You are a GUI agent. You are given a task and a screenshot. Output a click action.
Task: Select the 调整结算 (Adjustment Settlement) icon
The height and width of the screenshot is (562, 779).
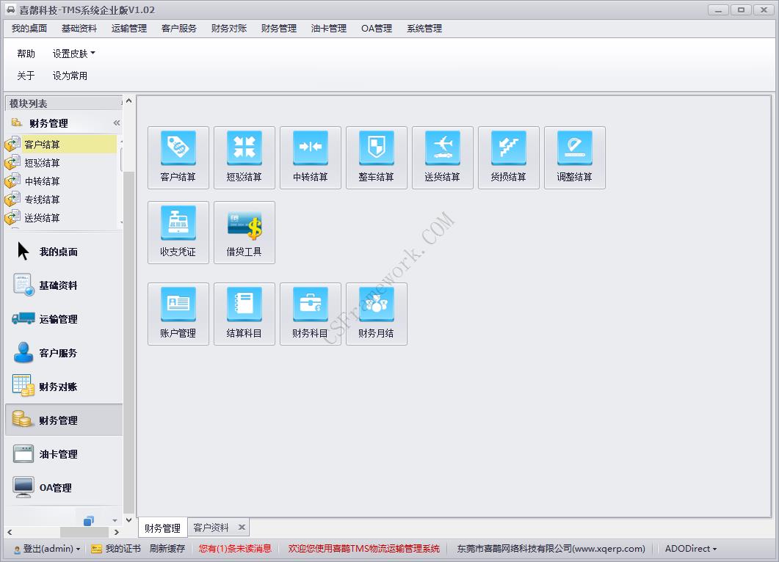click(x=574, y=157)
